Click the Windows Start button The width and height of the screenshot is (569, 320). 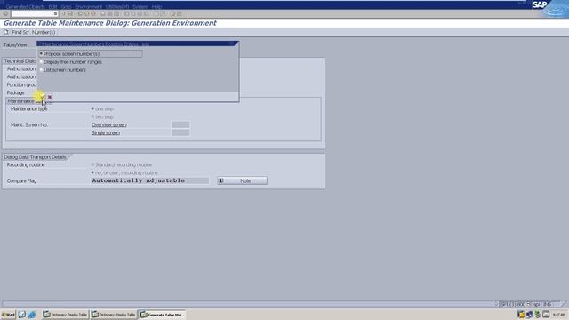pos(8,315)
